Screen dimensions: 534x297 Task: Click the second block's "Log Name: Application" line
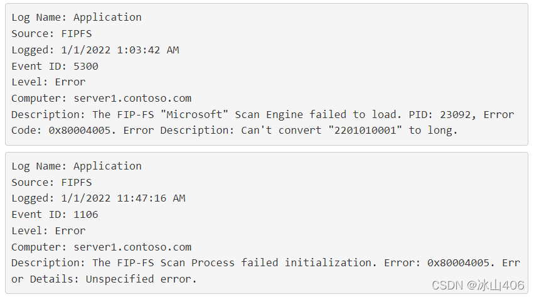77,166
